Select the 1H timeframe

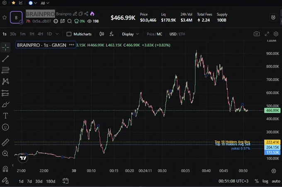point(32,34)
